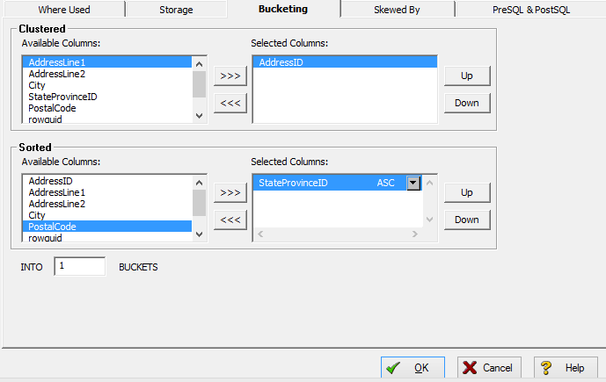The image size is (606, 382).
Task: Select AddressLine1 in Sorted available columns
Action: tap(107, 192)
